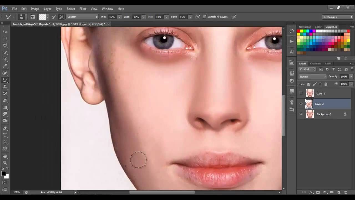Toggle airbrush mode in options bar

coord(198,17)
